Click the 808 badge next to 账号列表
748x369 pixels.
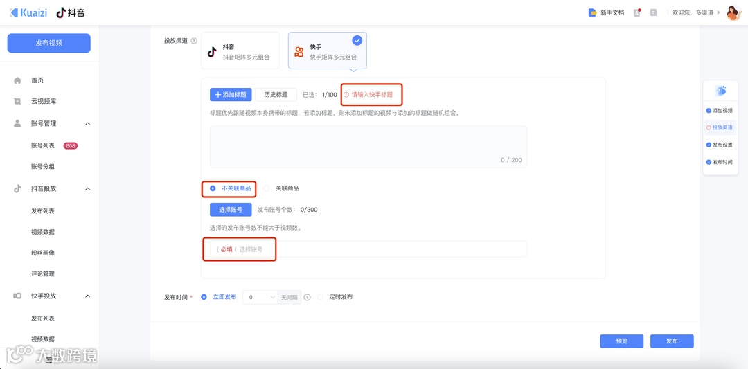[x=71, y=145]
